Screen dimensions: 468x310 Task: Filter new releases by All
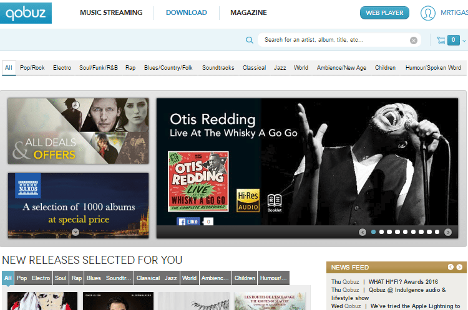8,278
